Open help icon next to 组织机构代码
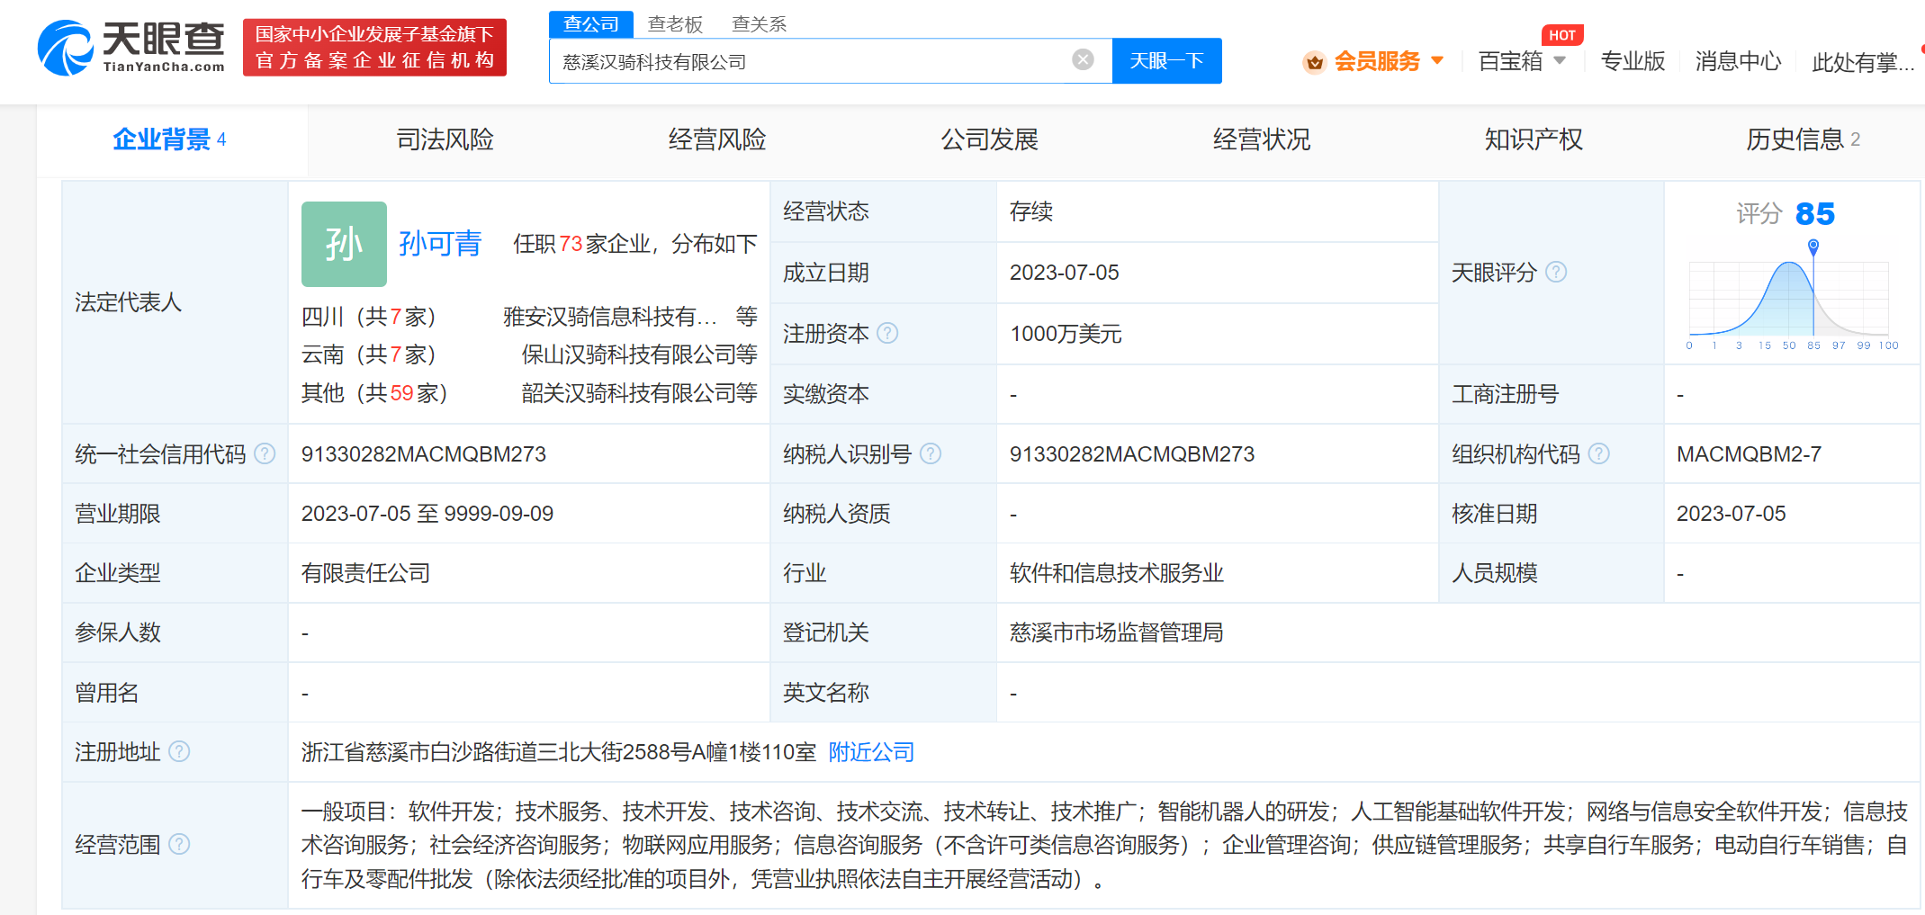1925x915 pixels. (1598, 453)
